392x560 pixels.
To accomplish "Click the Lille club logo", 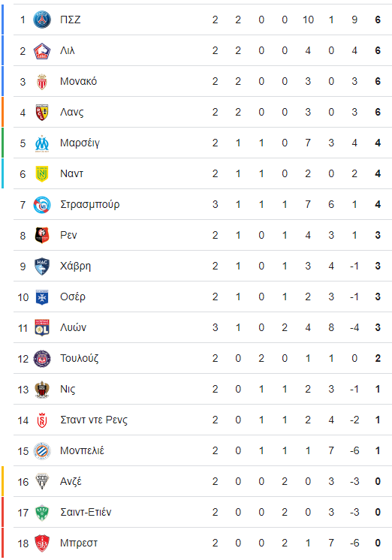I will point(42,51).
